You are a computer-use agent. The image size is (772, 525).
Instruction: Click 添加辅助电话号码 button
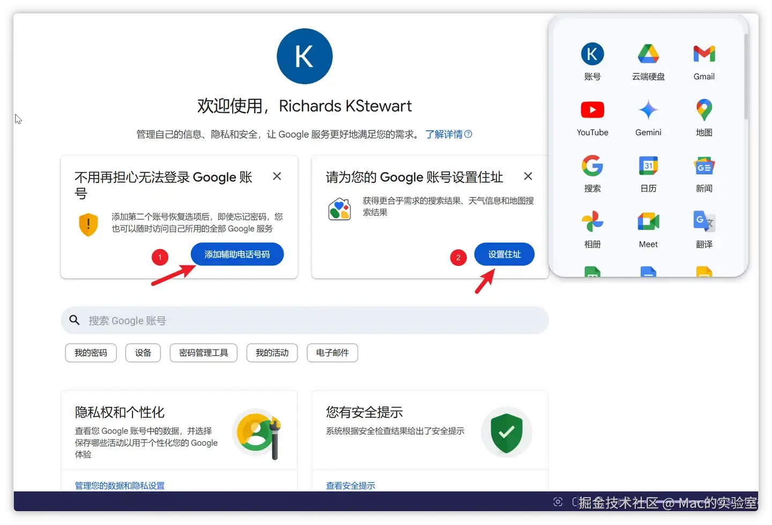pos(237,254)
